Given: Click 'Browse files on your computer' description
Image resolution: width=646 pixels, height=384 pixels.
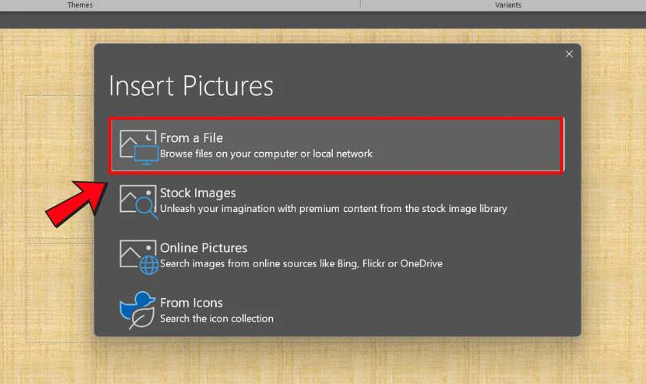Looking at the screenshot, I should (x=266, y=154).
